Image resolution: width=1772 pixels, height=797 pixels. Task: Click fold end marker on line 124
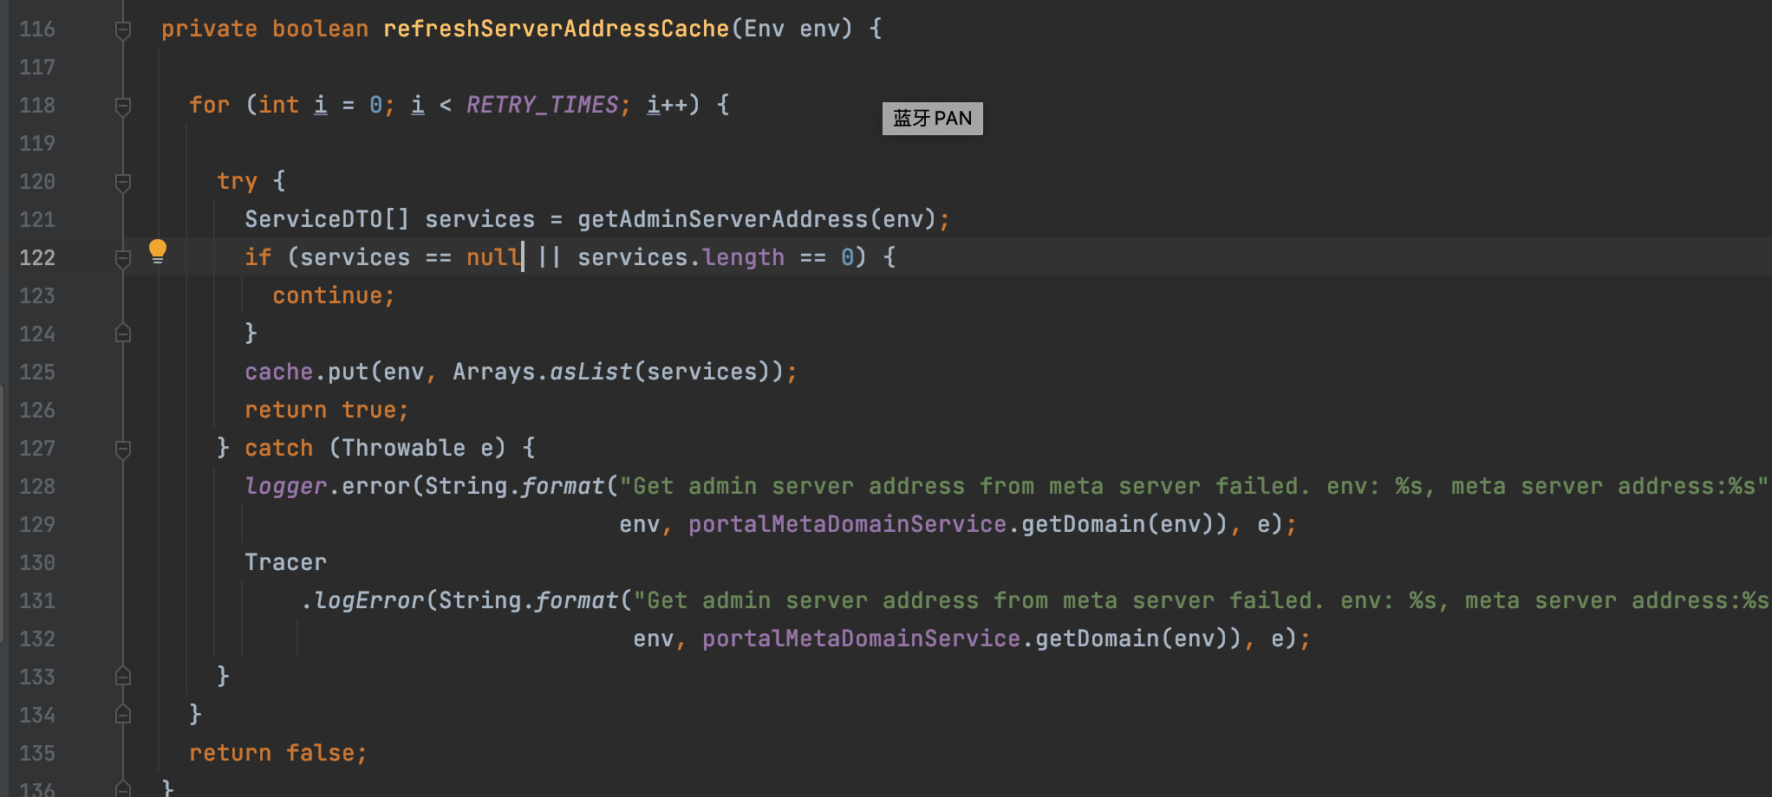point(123,334)
